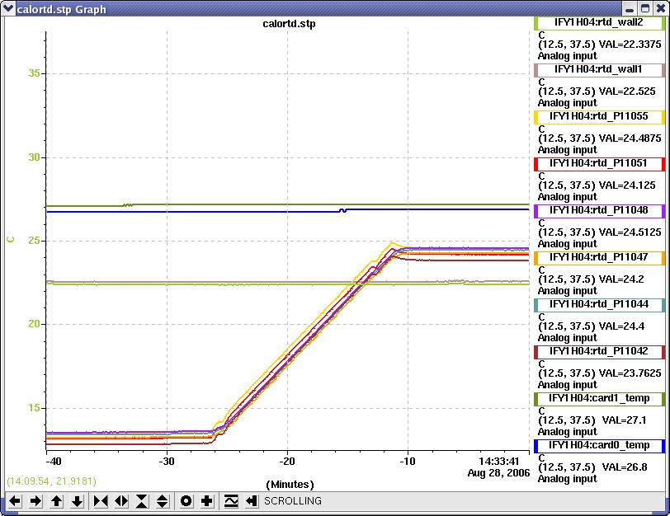Pan the graph down with the down arrow
This screenshot has width=670, height=516.
(x=77, y=500)
